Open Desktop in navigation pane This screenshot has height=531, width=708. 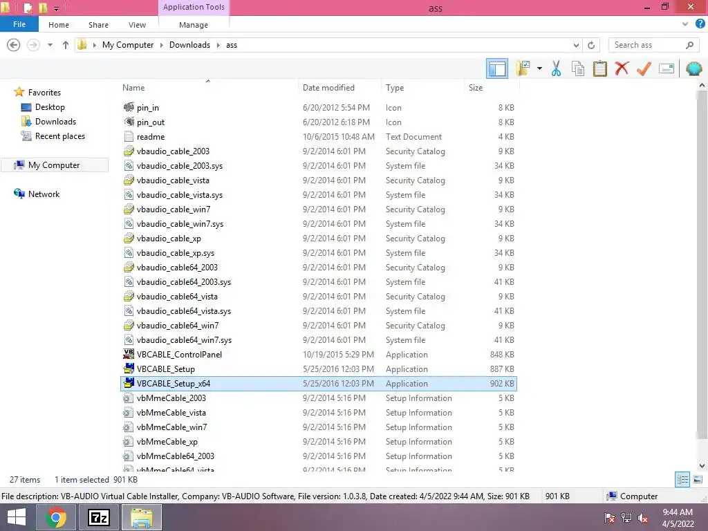[50, 107]
